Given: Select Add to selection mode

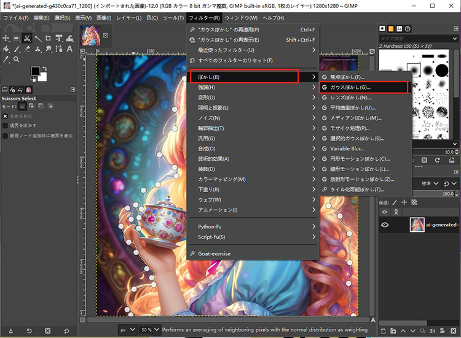Looking at the screenshot, I should click(x=31, y=106).
